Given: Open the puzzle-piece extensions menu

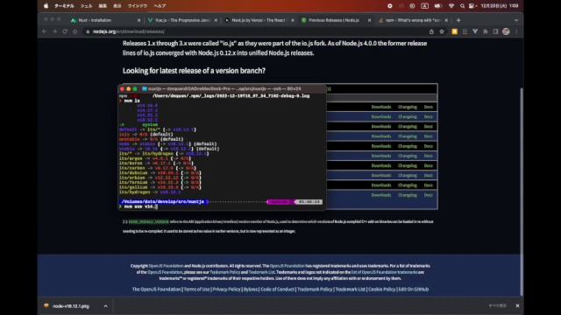Looking at the screenshot, I should [486, 31].
